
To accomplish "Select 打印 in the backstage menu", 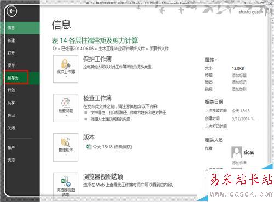I will [20, 91].
